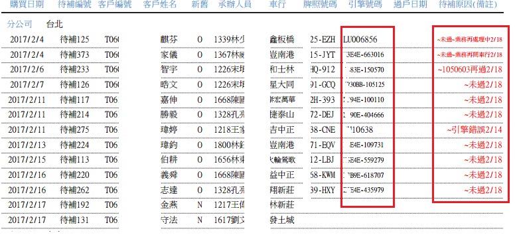The width and height of the screenshot is (515, 239).
Task: Click the 過戶日期 column header
Action: pos(411,4)
